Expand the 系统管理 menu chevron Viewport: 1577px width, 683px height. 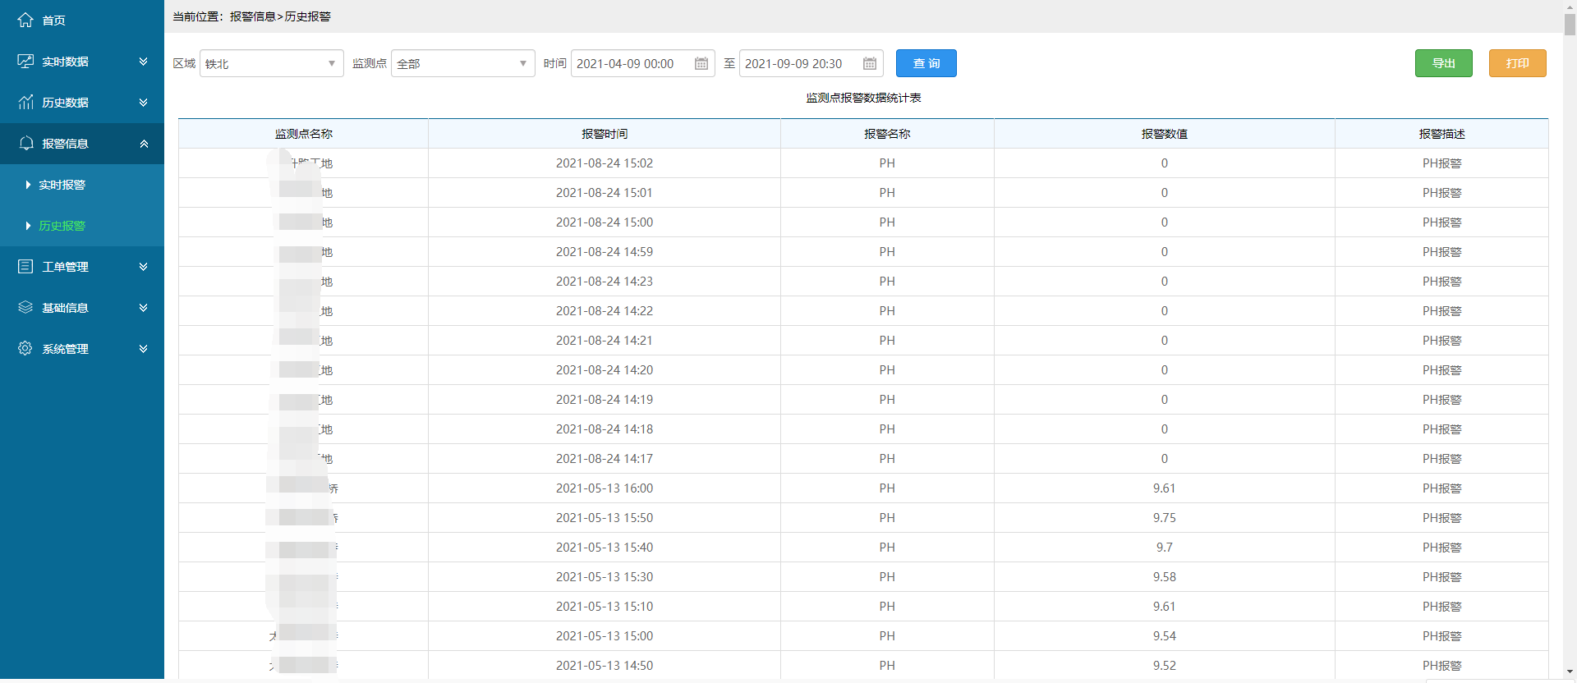(x=144, y=349)
